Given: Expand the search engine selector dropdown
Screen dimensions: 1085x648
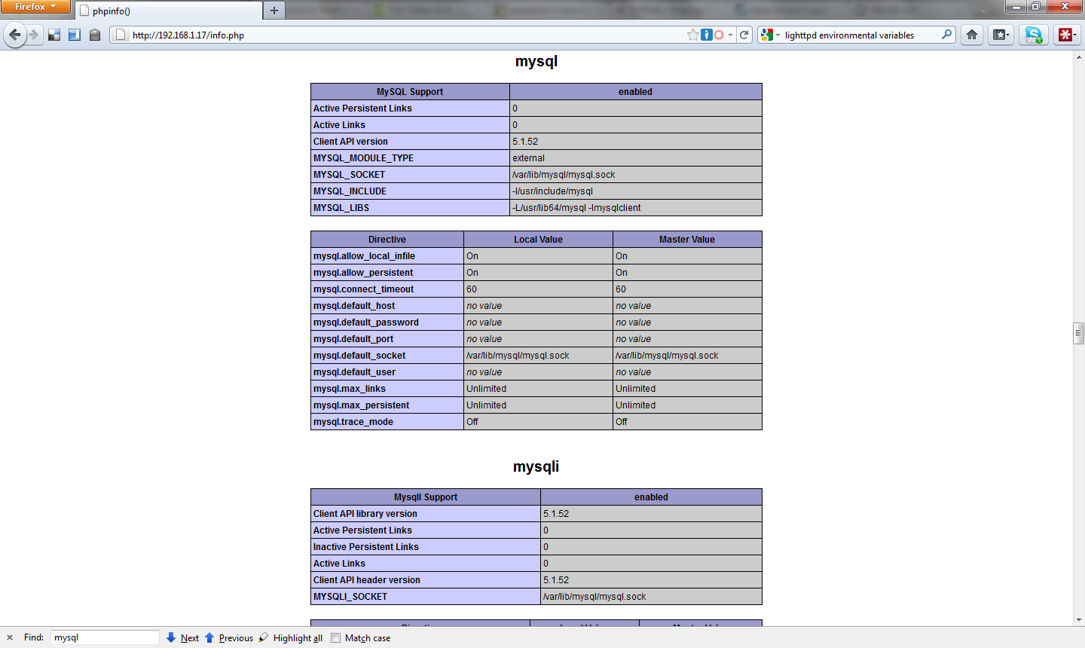Looking at the screenshot, I should pyautogui.click(x=777, y=35).
